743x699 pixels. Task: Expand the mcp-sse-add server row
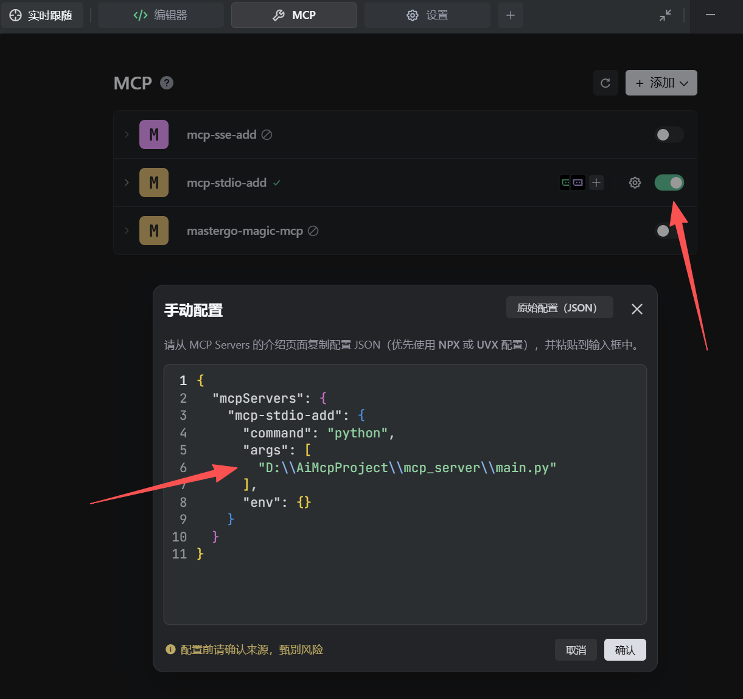[127, 134]
